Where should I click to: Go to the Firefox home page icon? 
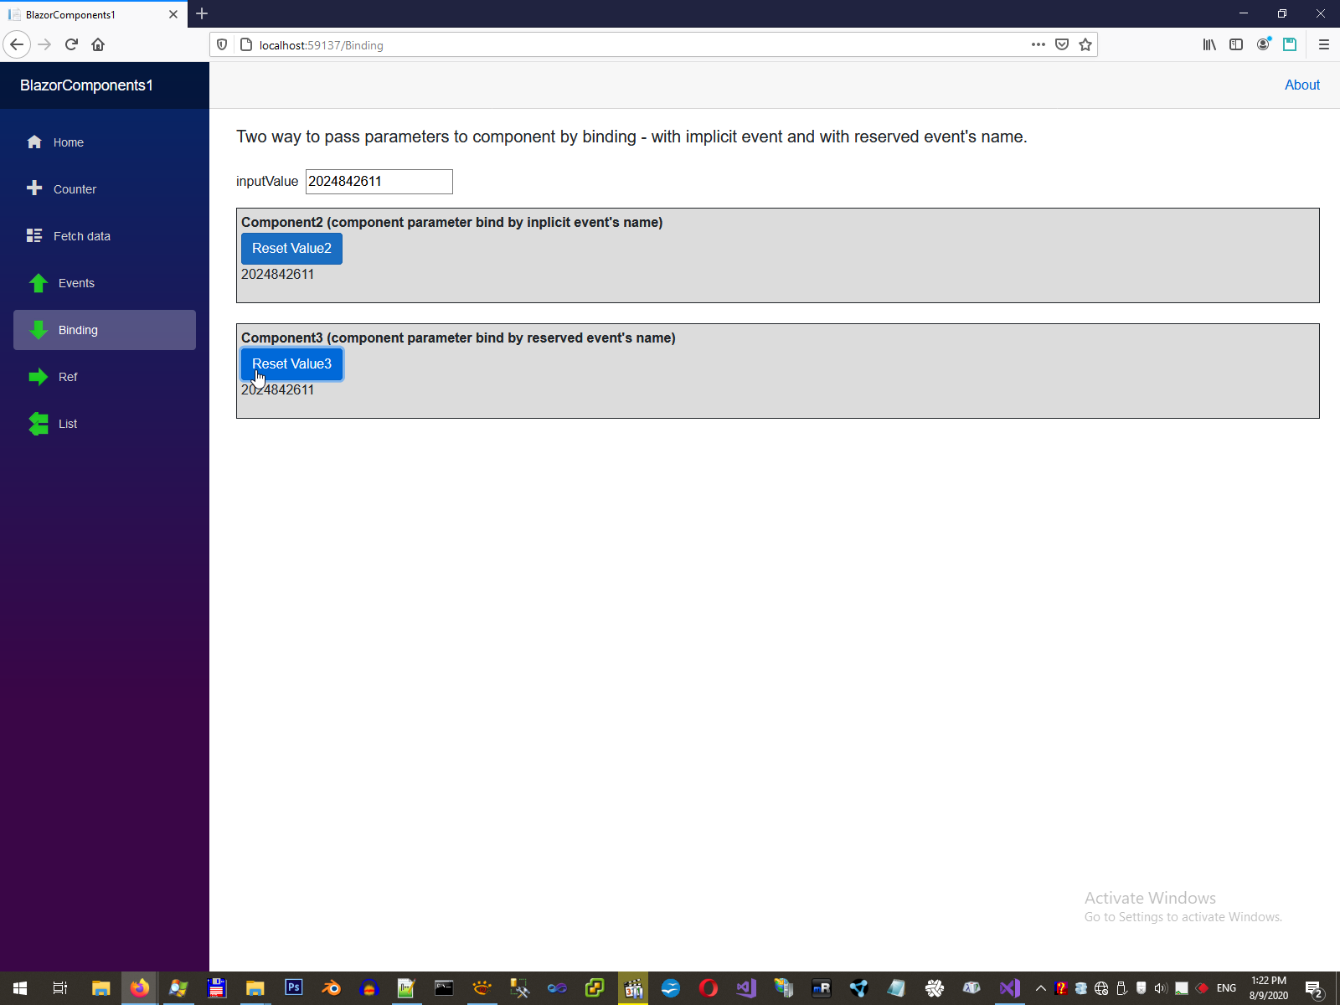[x=98, y=44]
